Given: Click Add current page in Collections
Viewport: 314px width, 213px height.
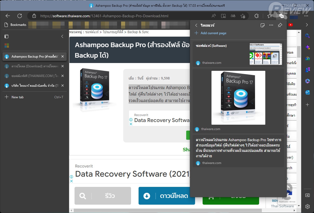Looking at the screenshot, I should pos(210,33).
